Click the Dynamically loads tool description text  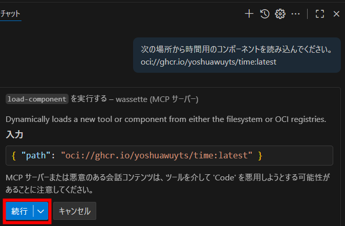166,119
